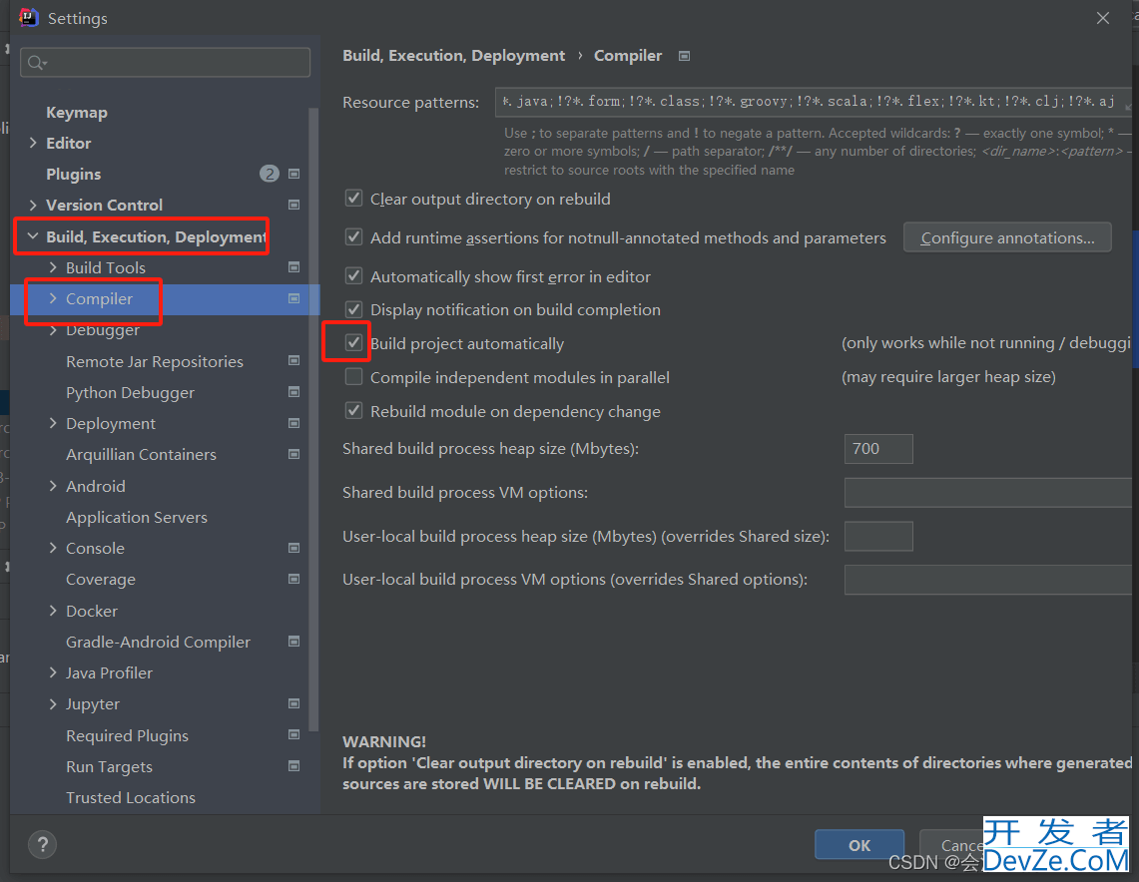The width and height of the screenshot is (1139, 882).
Task: Click the Plugins update count badge
Action: 270,175
